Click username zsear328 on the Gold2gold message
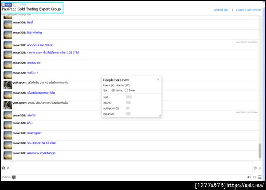Viewport: 266px width, 190px height. tap(19, 133)
